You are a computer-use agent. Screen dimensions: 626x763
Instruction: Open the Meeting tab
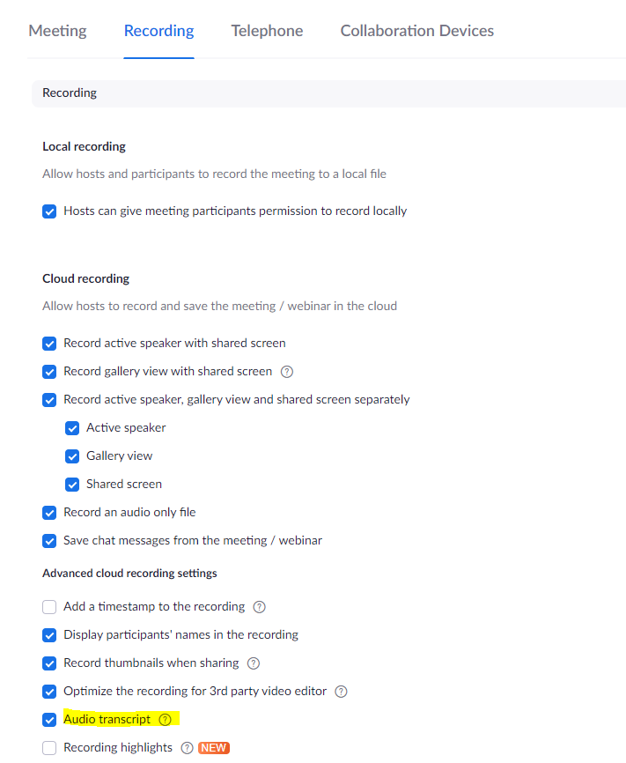tap(57, 31)
